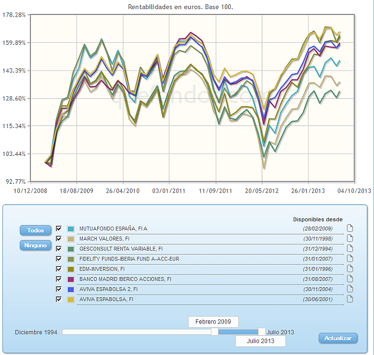Click the 128.60% y-axis label
374x355 pixels.
[x=14, y=98]
